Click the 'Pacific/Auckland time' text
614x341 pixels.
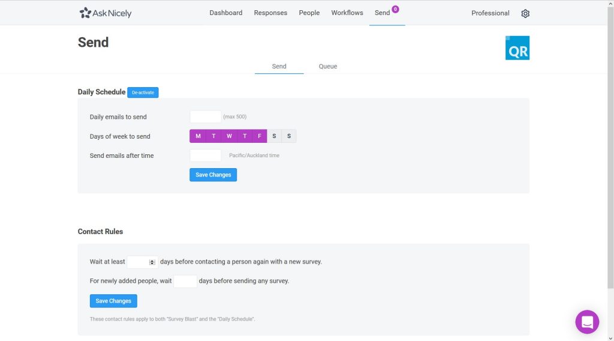(254, 155)
